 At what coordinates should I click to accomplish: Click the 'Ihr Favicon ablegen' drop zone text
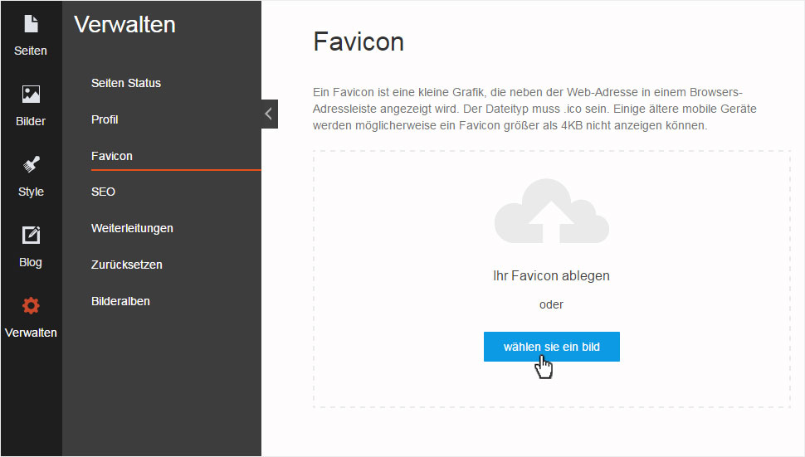[551, 276]
